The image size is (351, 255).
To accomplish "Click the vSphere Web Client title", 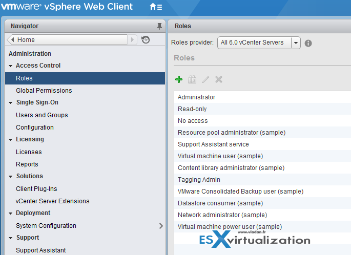I will [x=89, y=7].
